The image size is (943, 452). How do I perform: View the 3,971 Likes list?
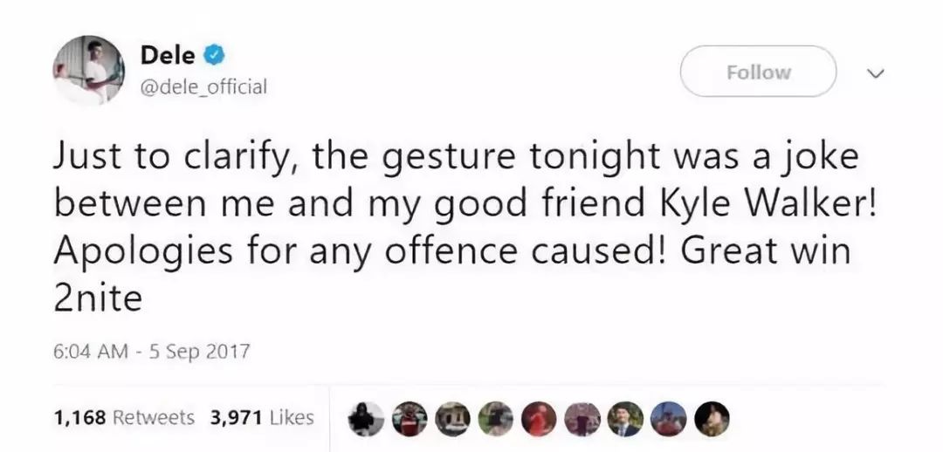pos(261,418)
